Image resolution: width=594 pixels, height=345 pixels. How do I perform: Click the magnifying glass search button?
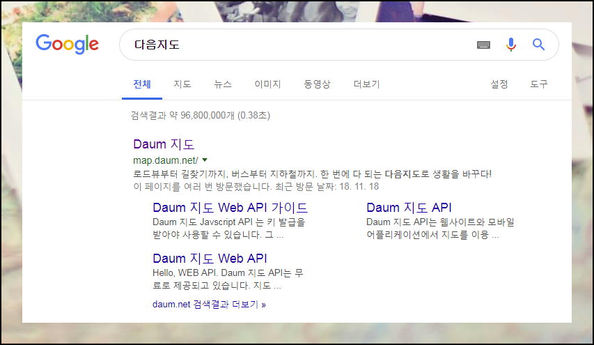pos(538,45)
